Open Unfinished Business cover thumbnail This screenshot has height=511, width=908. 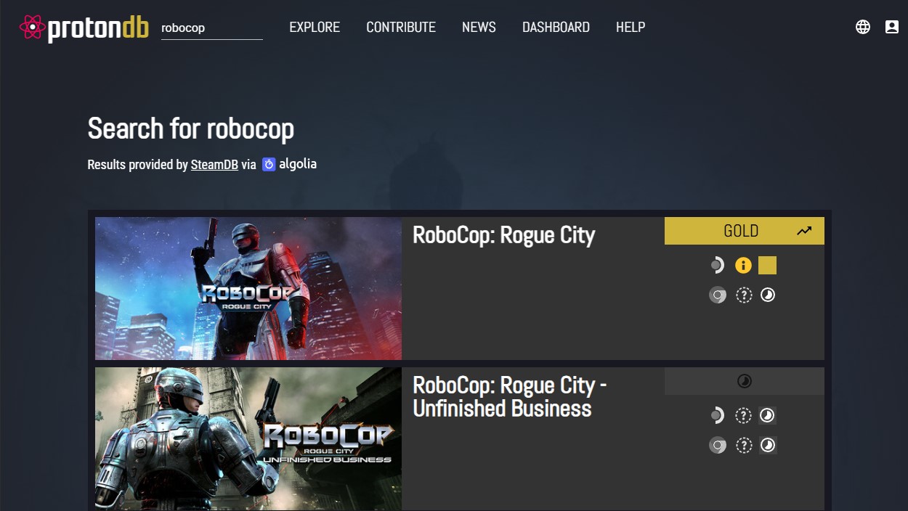(248, 438)
